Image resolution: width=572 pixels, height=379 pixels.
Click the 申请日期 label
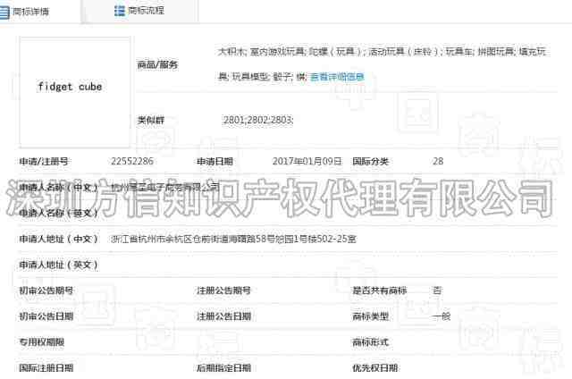(x=214, y=161)
